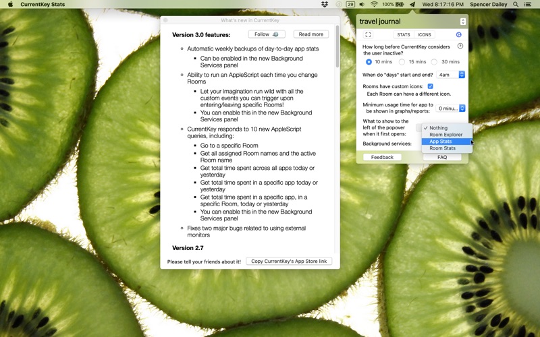Click Copy CurrentKey's App Store link button
This screenshot has height=337, width=540.
pyautogui.click(x=289, y=262)
